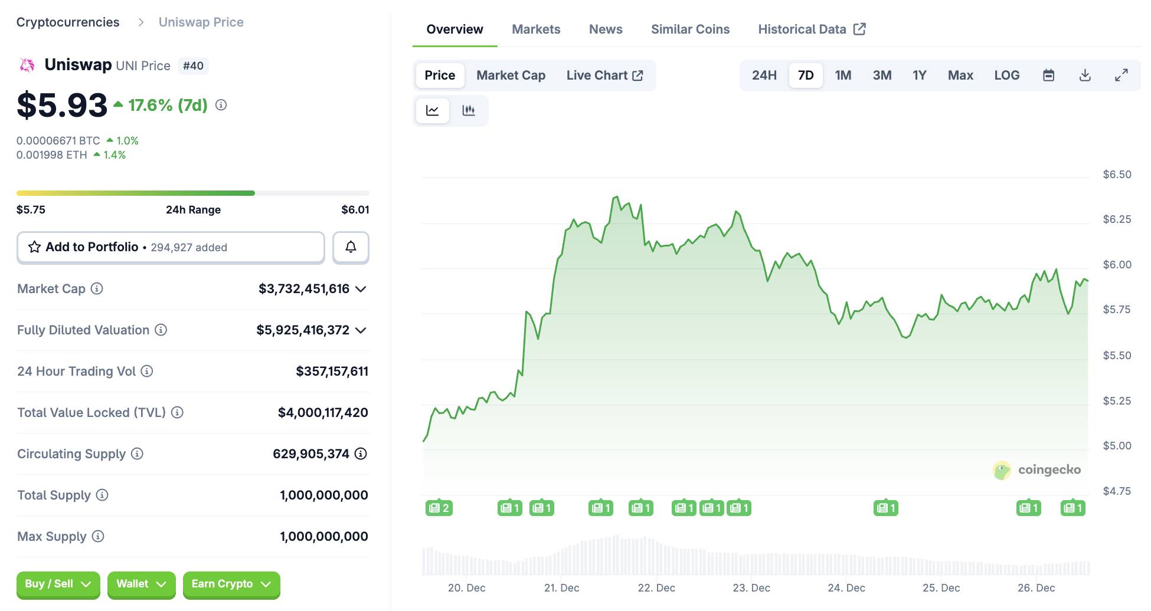The image size is (1151, 611).
Task: Select the line chart view icon
Action: 433,110
